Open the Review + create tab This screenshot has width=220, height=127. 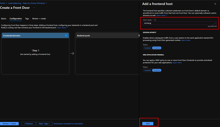tap(39, 19)
